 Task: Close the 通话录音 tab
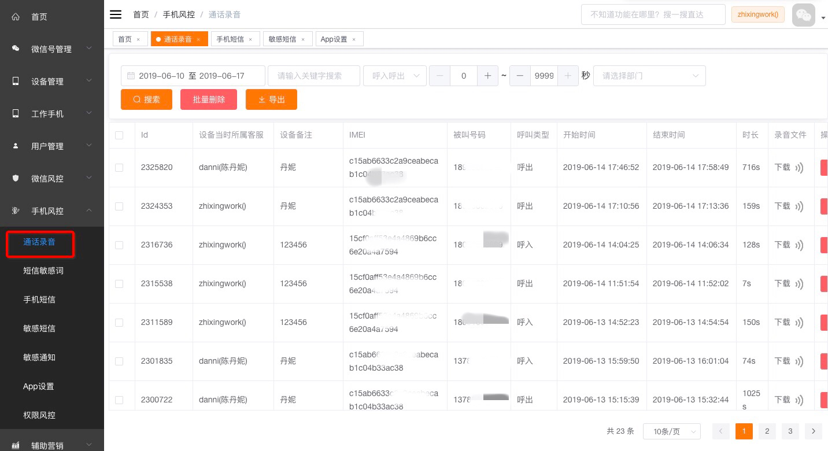[x=198, y=39]
